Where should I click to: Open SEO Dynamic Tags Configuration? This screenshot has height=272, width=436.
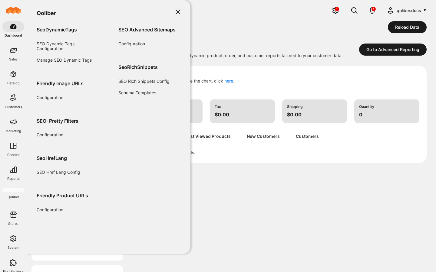pyautogui.click(x=56, y=46)
